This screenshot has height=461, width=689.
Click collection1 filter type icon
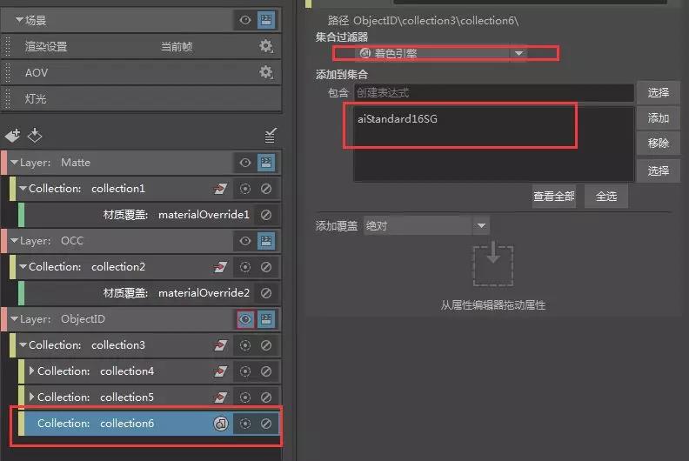221,189
